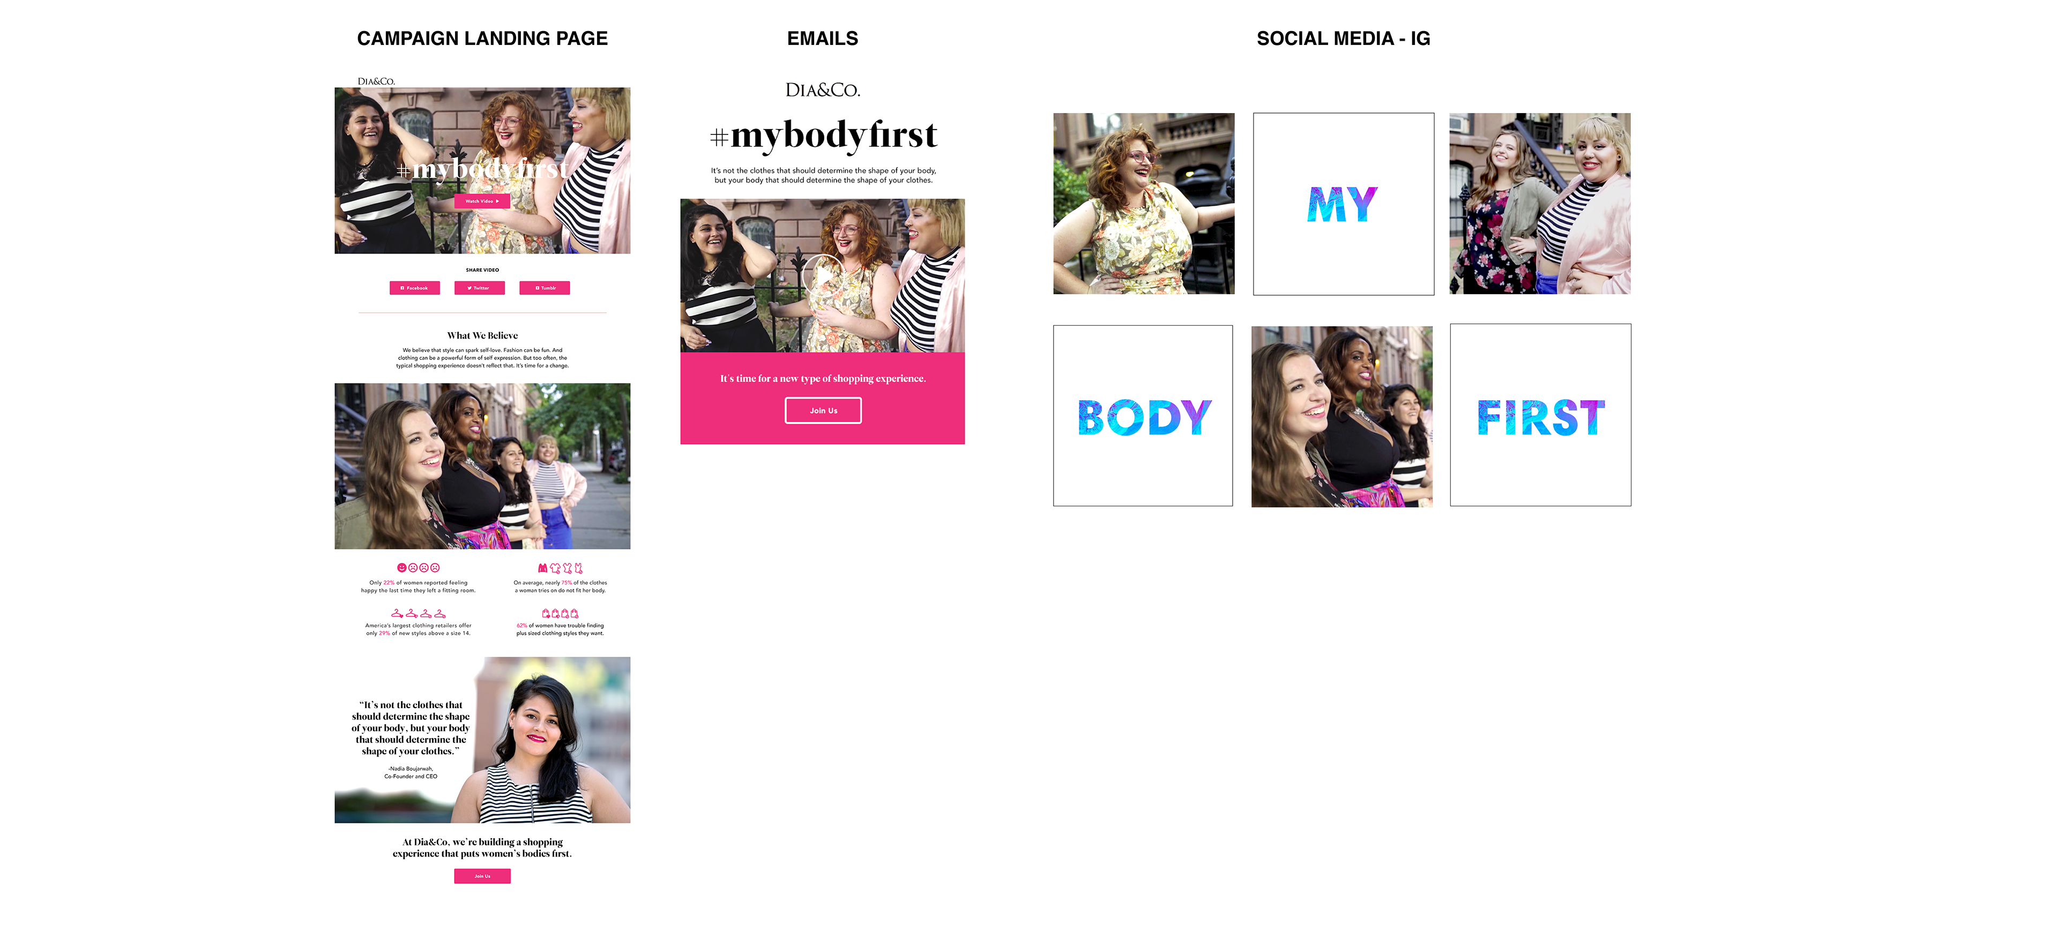Screen dimensions: 2058x946
Task: Click the play icon on email video
Action: point(822,276)
